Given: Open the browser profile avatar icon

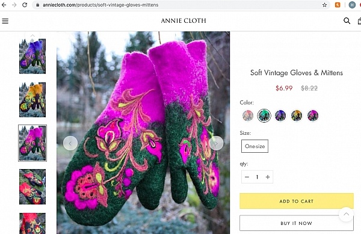Looking at the screenshot, I should [352, 5].
